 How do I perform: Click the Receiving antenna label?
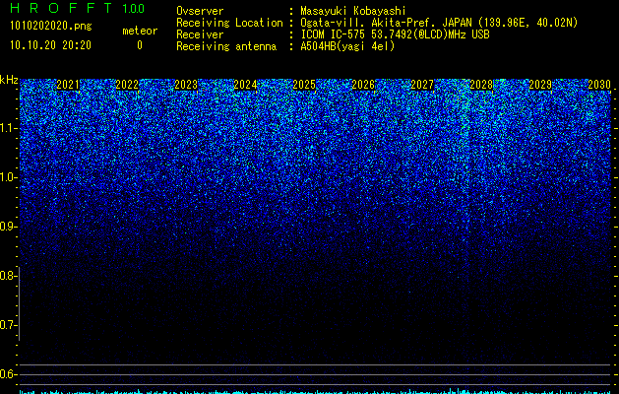point(226,46)
